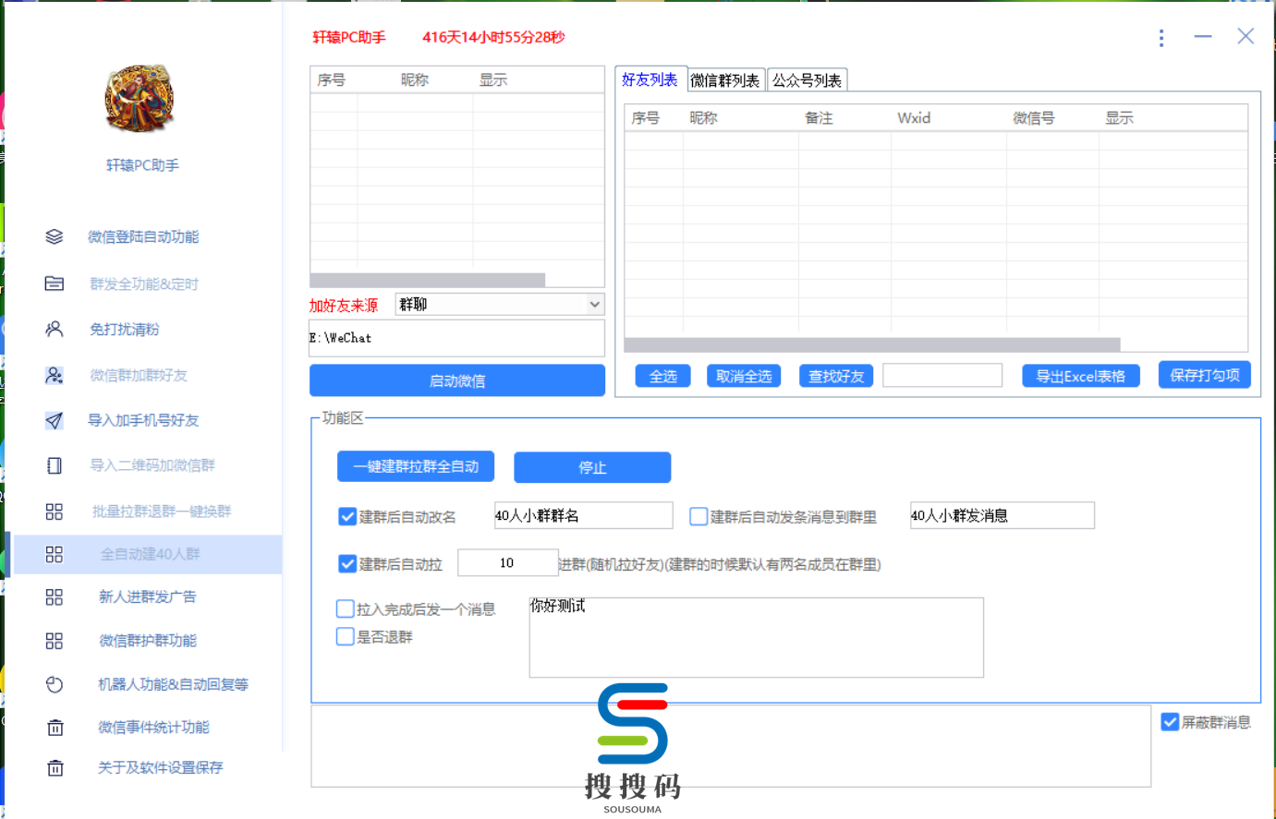Open 机器人功能&自动回复等 section
Viewport: 1276px width, 819px height.
click(173, 684)
